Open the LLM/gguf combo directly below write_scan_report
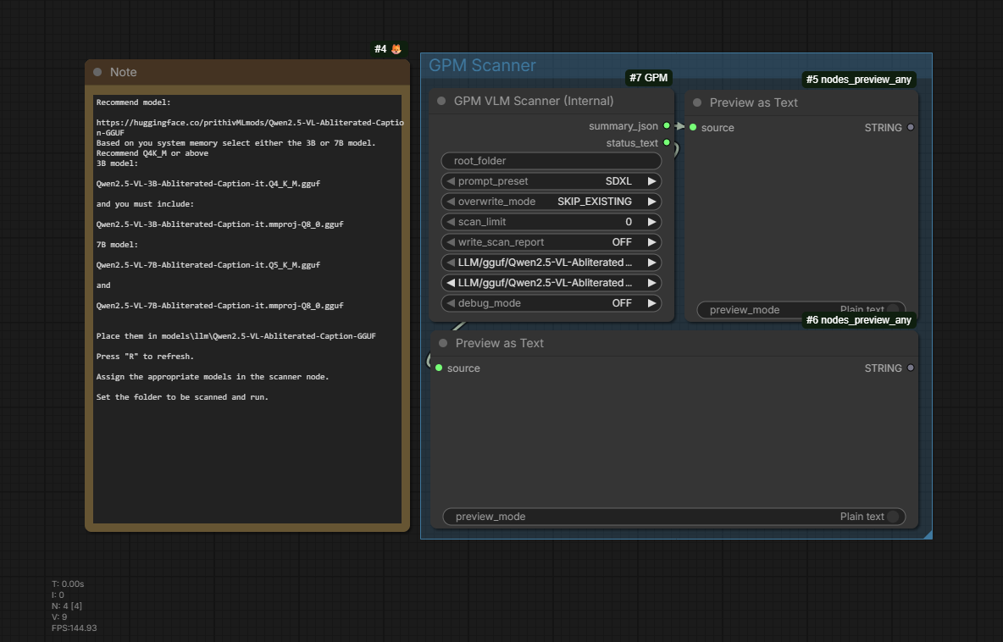The width and height of the screenshot is (1003, 642). [x=551, y=263]
